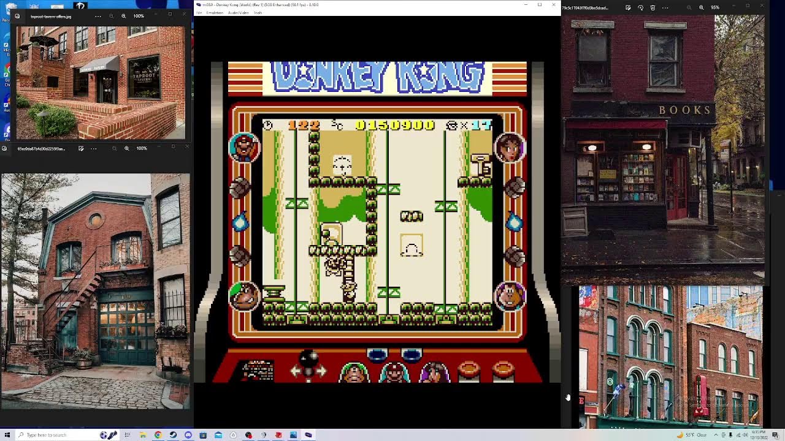Open edit image icon in second photo window

[x=81, y=148]
